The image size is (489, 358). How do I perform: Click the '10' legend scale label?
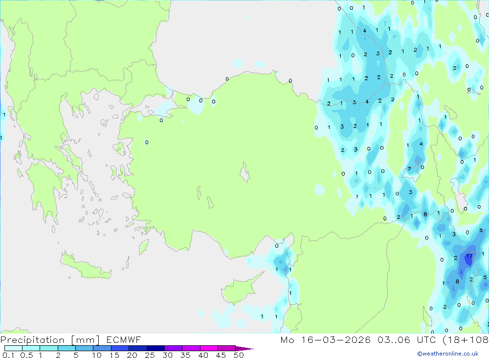(x=97, y=355)
